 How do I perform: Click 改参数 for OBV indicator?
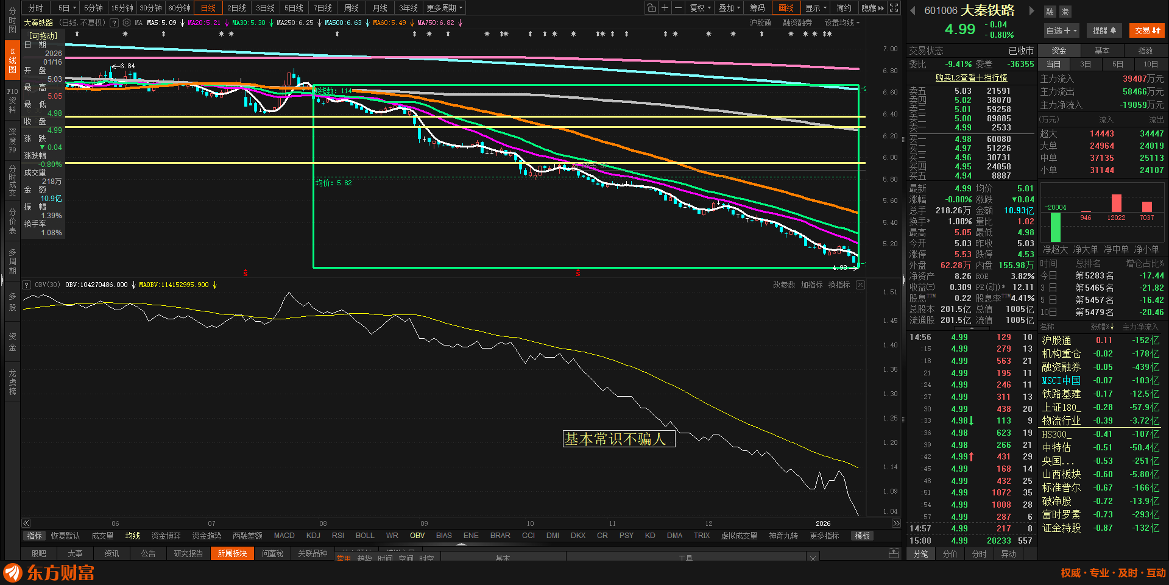pyautogui.click(x=784, y=285)
